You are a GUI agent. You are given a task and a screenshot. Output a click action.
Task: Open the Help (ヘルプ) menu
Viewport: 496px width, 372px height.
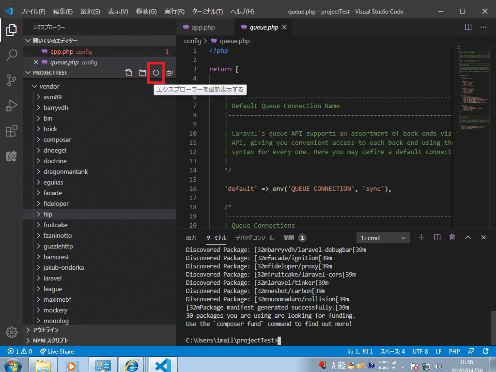pos(242,12)
